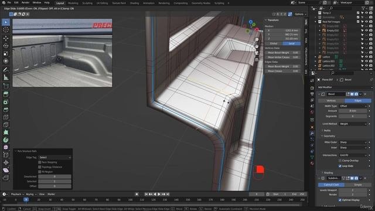Open the viewport Options dropdown
Viewport: 375px width, 211px height.
pos(301,14)
